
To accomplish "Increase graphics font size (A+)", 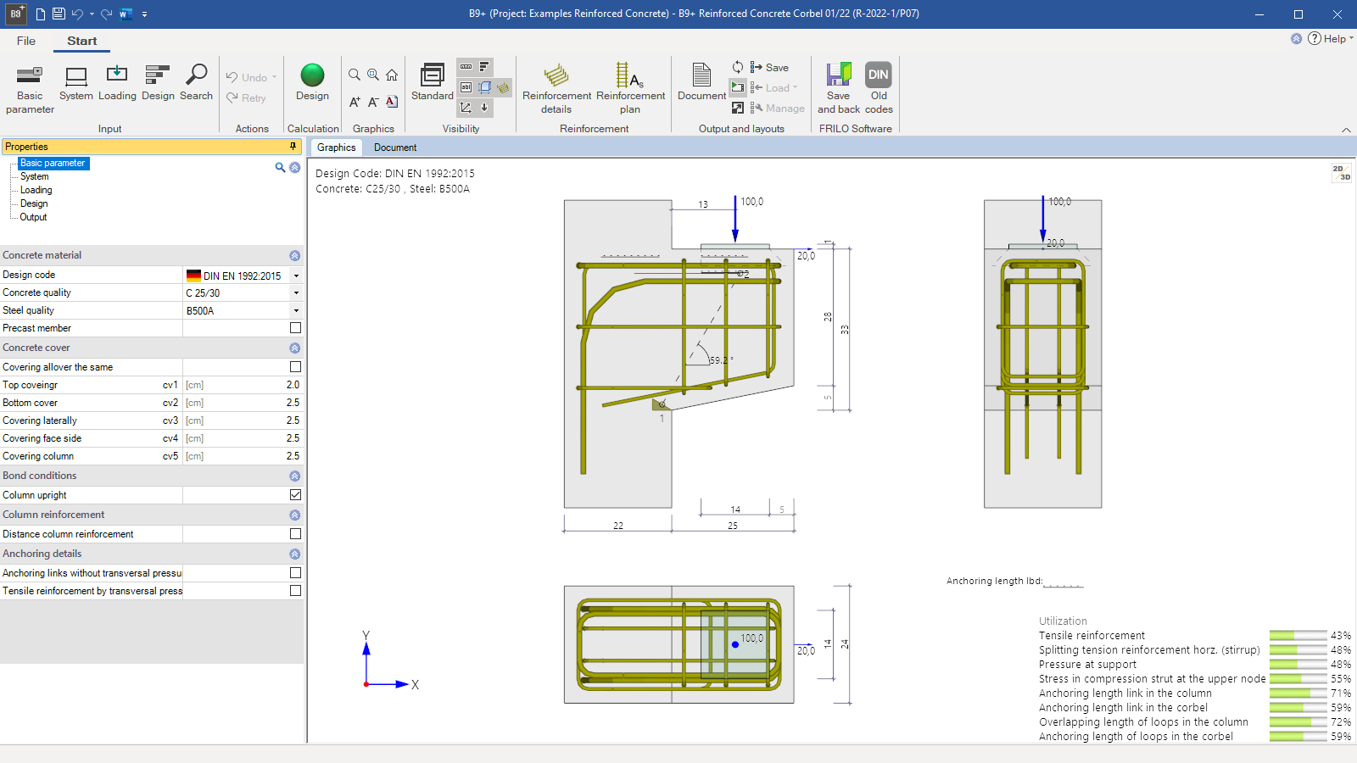I will (355, 102).
